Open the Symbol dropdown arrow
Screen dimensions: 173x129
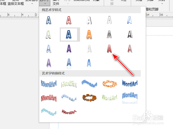tap(68, 3)
